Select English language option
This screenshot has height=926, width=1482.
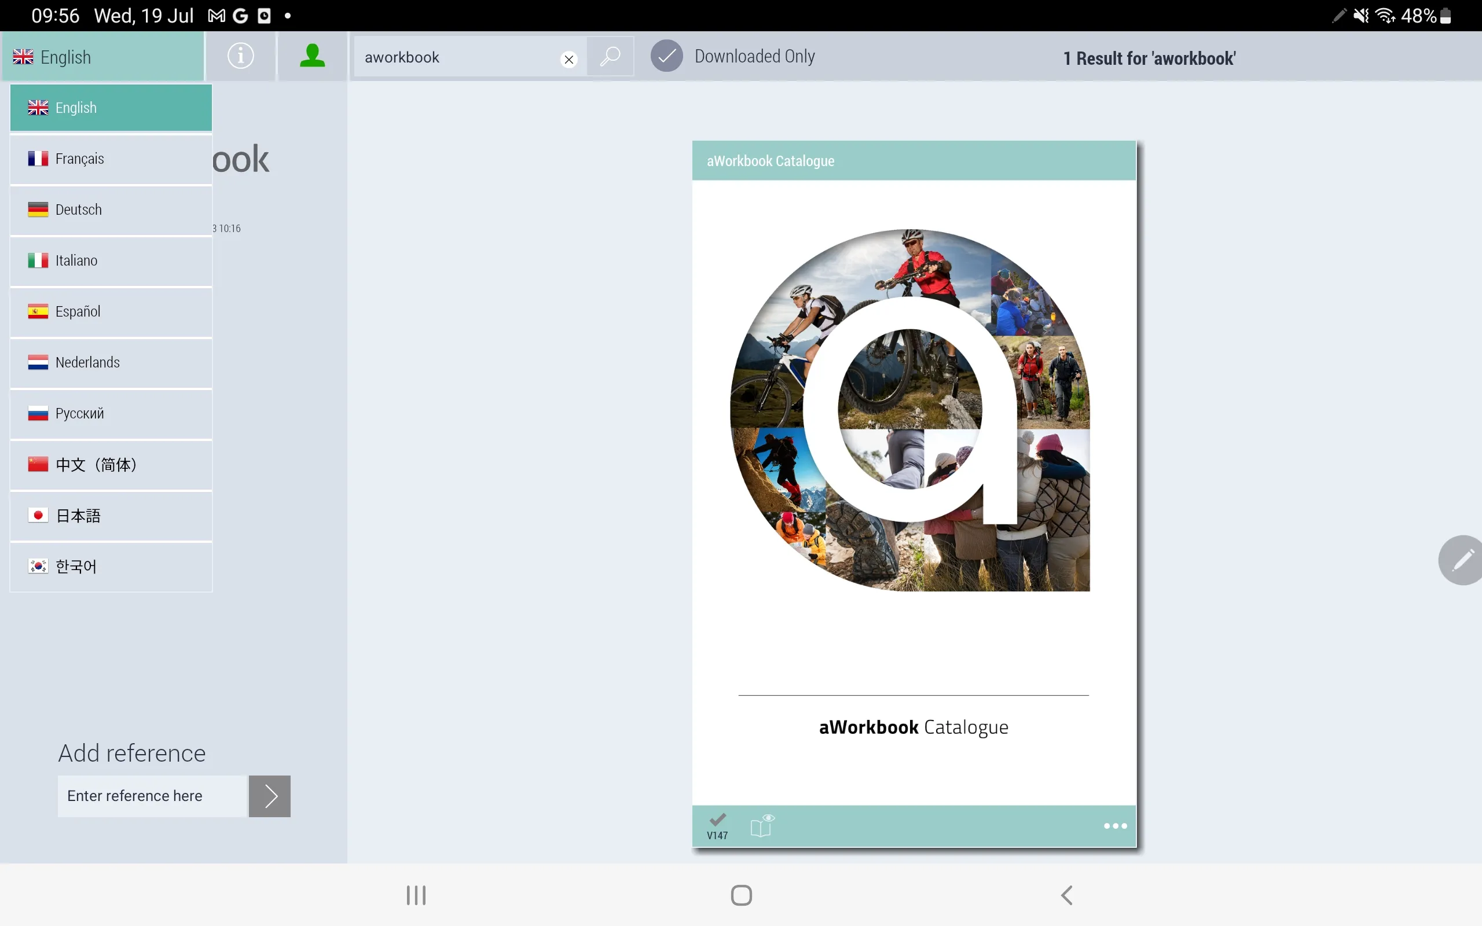click(x=110, y=106)
